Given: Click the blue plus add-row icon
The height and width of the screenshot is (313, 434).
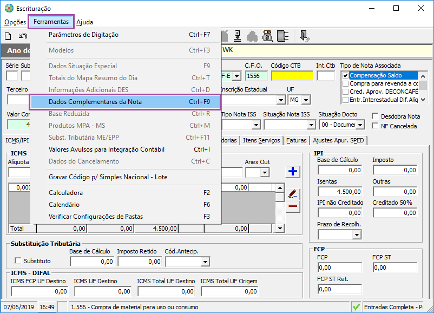Looking at the screenshot, I should [x=293, y=172].
